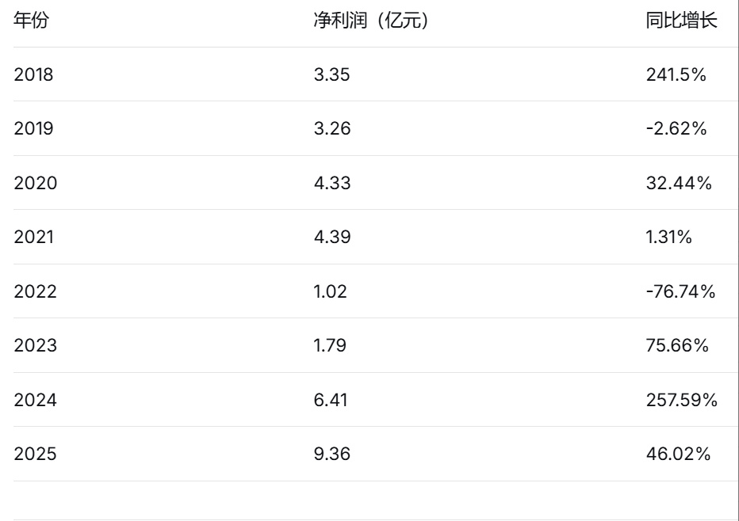This screenshot has height=521, width=739.
Task: Select the 2018 year cell
Action: coord(33,75)
